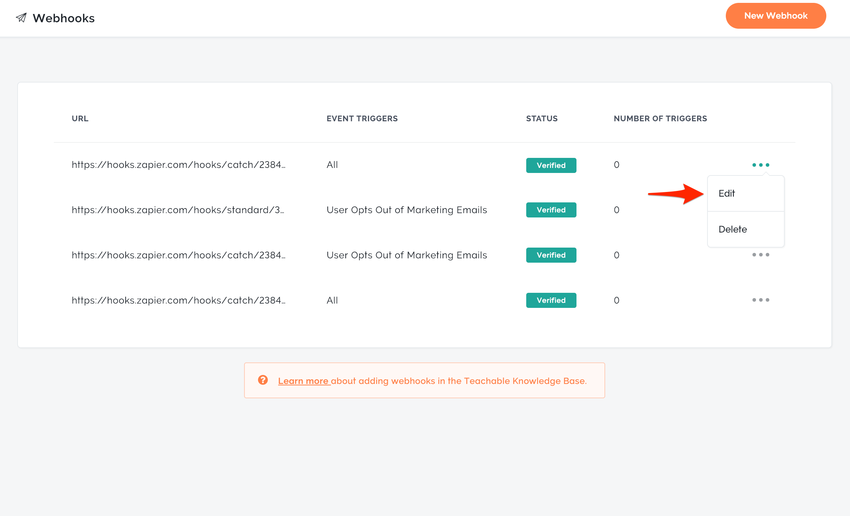Screen dimensions: 850x516
Task: Click the STATUS column header
Action: pyautogui.click(x=542, y=118)
